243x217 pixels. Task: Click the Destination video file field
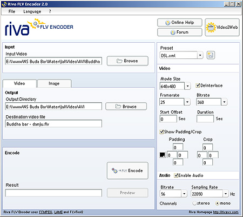pyautogui.click(x=53, y=124)
